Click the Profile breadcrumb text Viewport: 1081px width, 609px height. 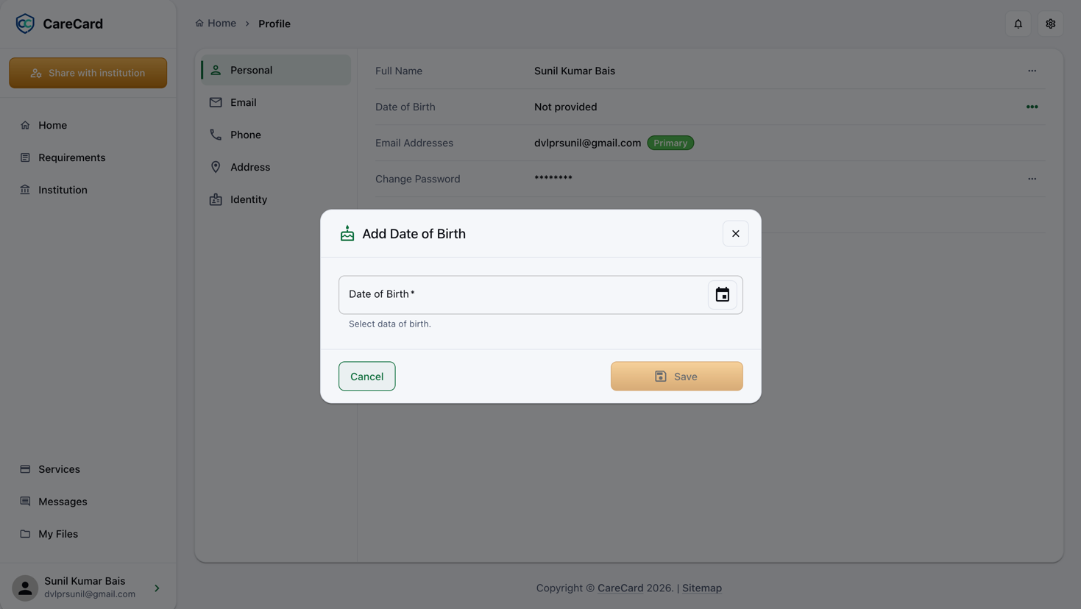(x=274, y=24)
